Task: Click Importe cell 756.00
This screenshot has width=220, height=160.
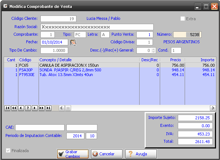Action: tap(201, 65)
